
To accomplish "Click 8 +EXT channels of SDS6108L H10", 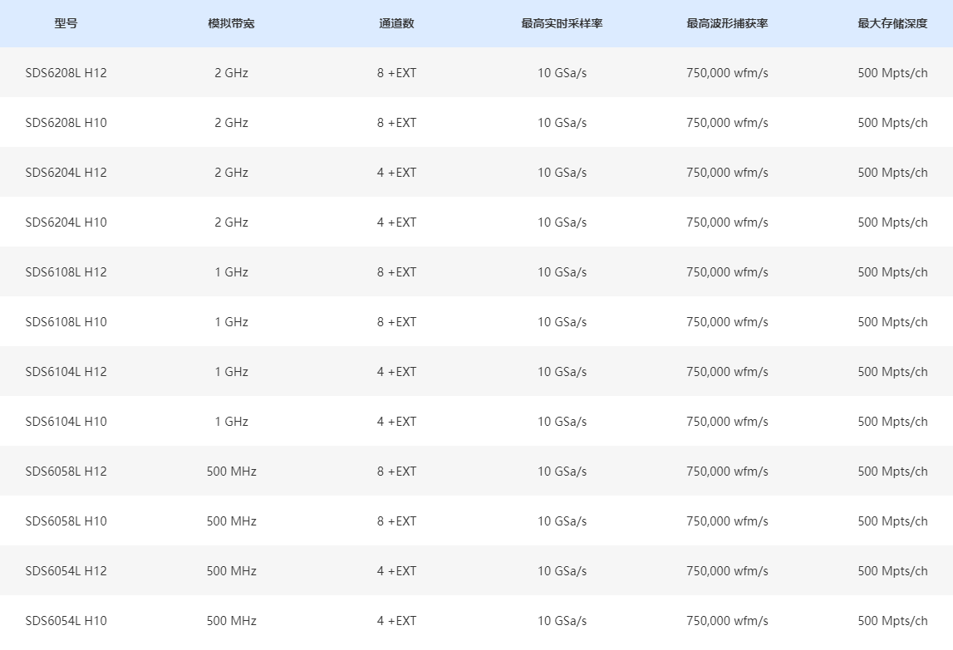I will point(396,322).
